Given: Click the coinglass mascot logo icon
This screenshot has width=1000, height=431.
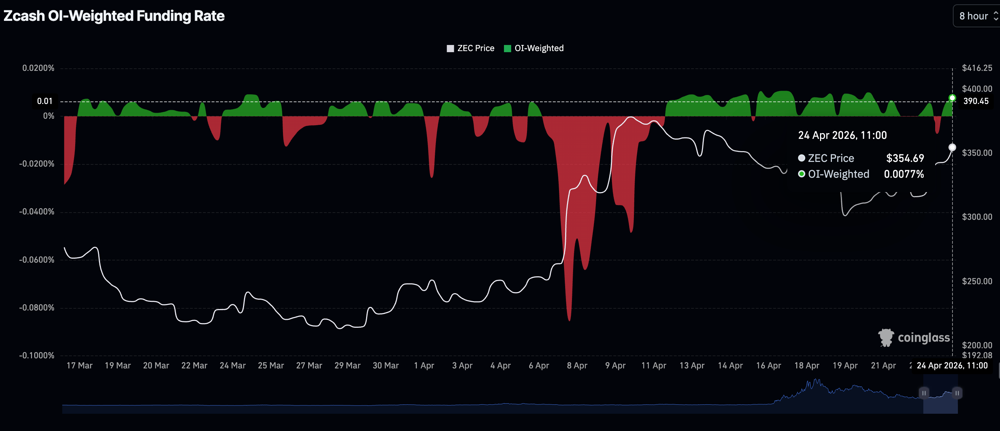Looking at the screenshot, I should [x=886, y=337].
